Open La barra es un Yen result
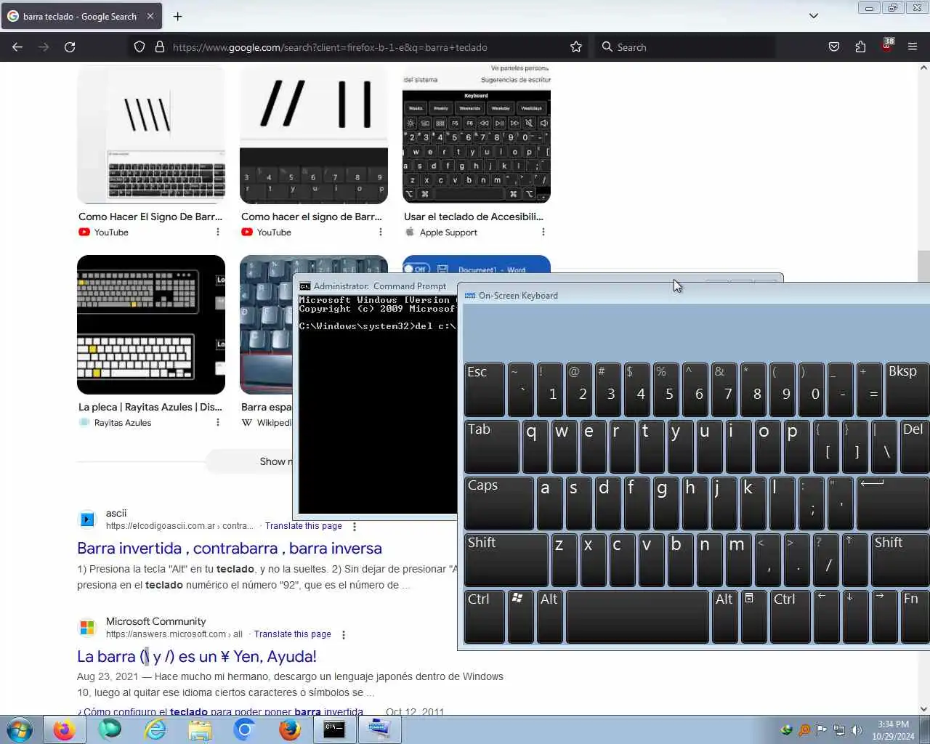This screenshot has width=930, height=744. click(197, 657)
